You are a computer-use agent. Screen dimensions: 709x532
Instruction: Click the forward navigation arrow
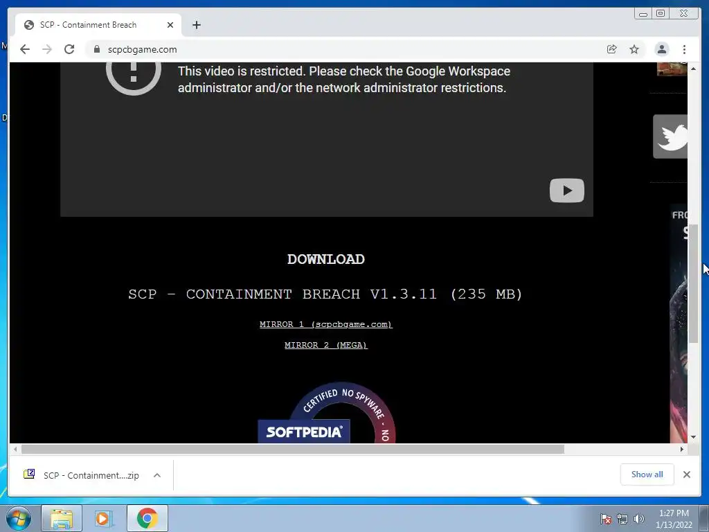(x=47, y=49)
